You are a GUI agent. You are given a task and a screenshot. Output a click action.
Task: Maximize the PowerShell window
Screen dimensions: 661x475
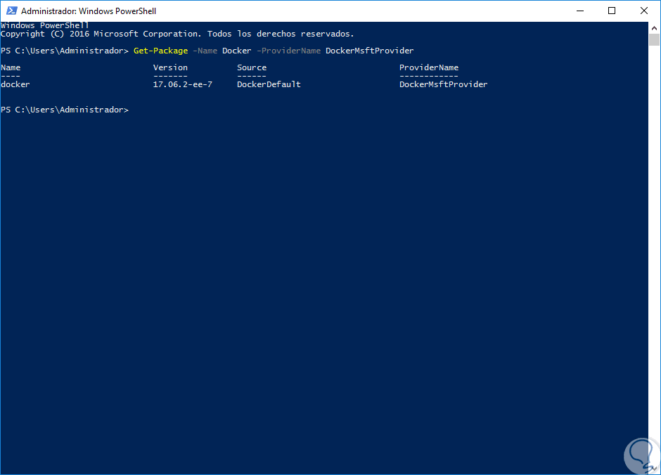612,11
